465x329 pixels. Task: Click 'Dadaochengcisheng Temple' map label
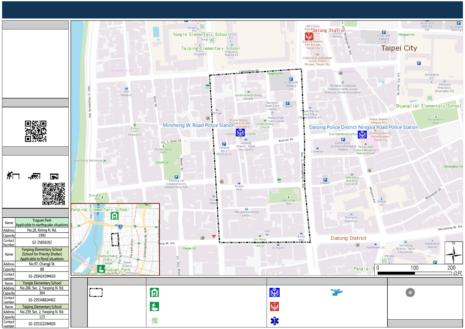tap(249, 97)
